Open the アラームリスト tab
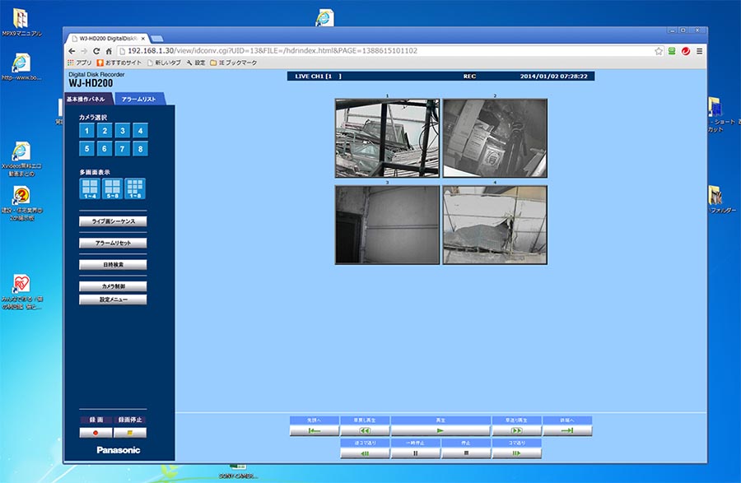The image size is (741, 483). pos(137,100)
